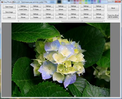122x99 pixels.
Task: Open Settings above the Encrypt button
Action: pyautogui.click(x=99, y=14)
